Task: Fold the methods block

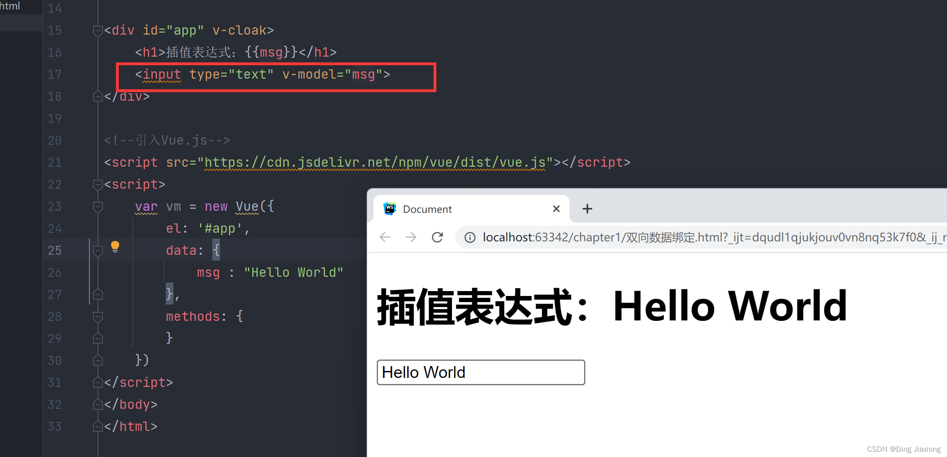Action: pos(98,317)
